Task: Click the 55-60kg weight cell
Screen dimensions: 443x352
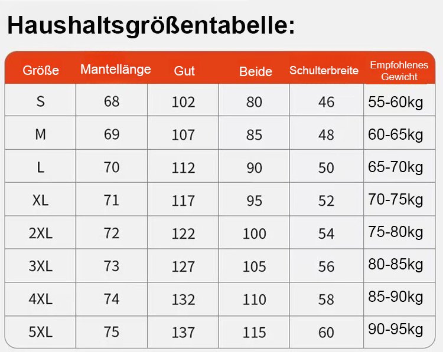Action: pyautogui.click(x=396, y=102)
